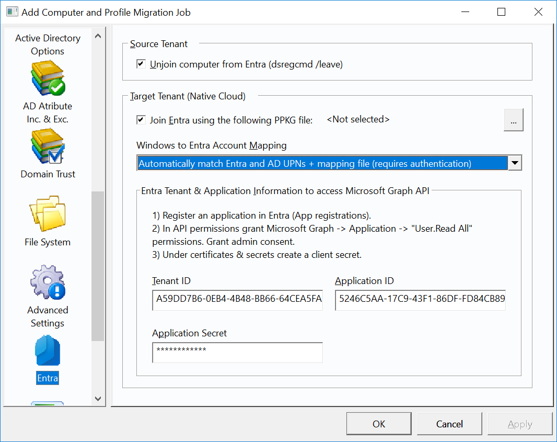Click the partially visible icon below Entra
This screenshot has width=557, height=442.
[x=48, y=403]
